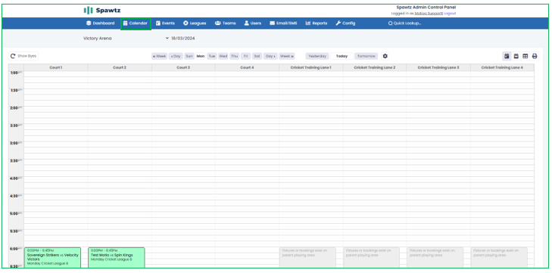Select Thu in the day picker
This screenshot has height=273, width=552.
click(x=235, y=56)
